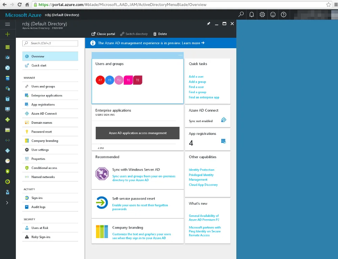
Task: Open the Monitor gauge icon in sidebar
Action: pyautogui.click(x=7, y=161)
